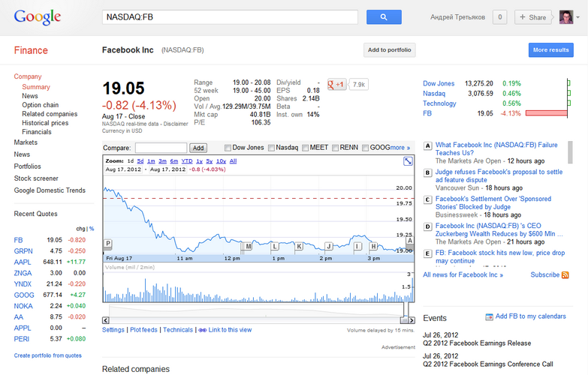Open Historical prices in sidebar
588x375 pixels.
(x=45, y=123)
